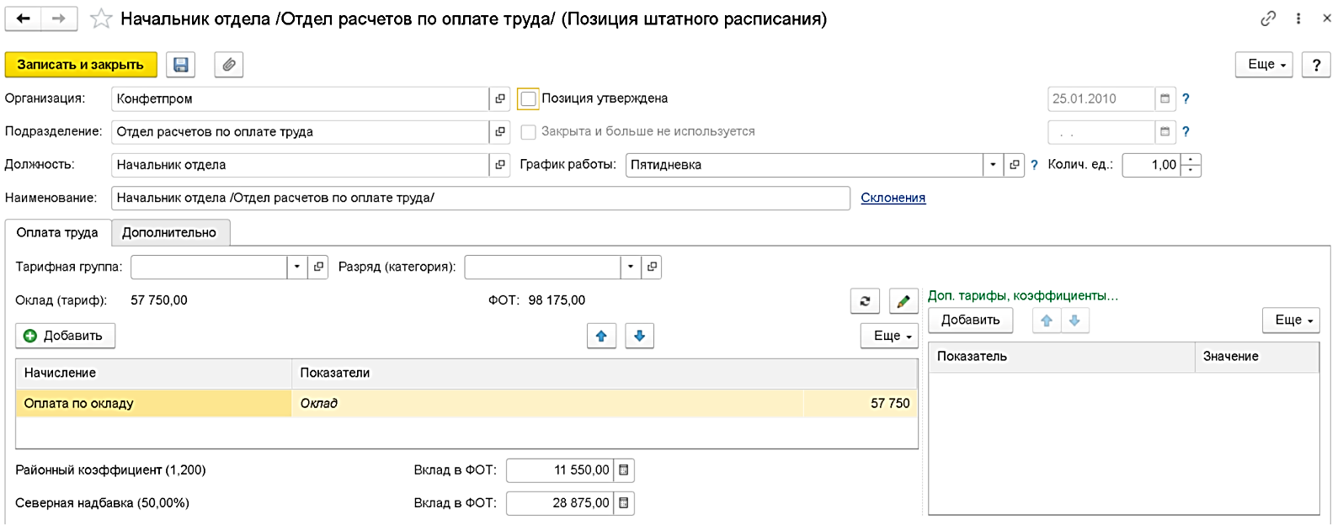Select the Оклад indicator cell
The image size is (1343, 525).
547,404
